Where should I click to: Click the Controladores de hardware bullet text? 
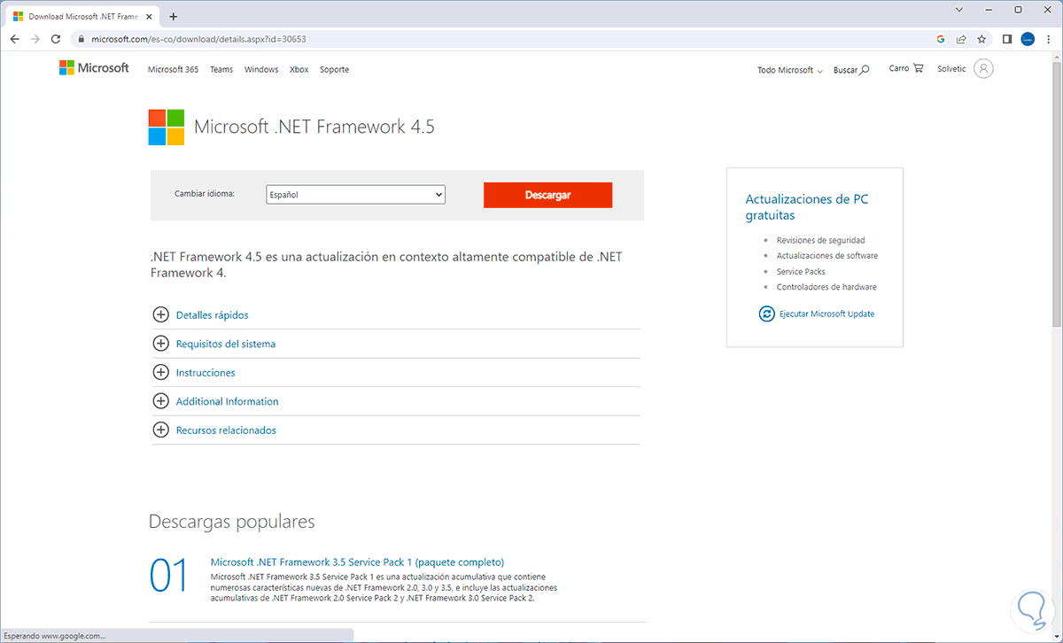click(x=826, y=287)
